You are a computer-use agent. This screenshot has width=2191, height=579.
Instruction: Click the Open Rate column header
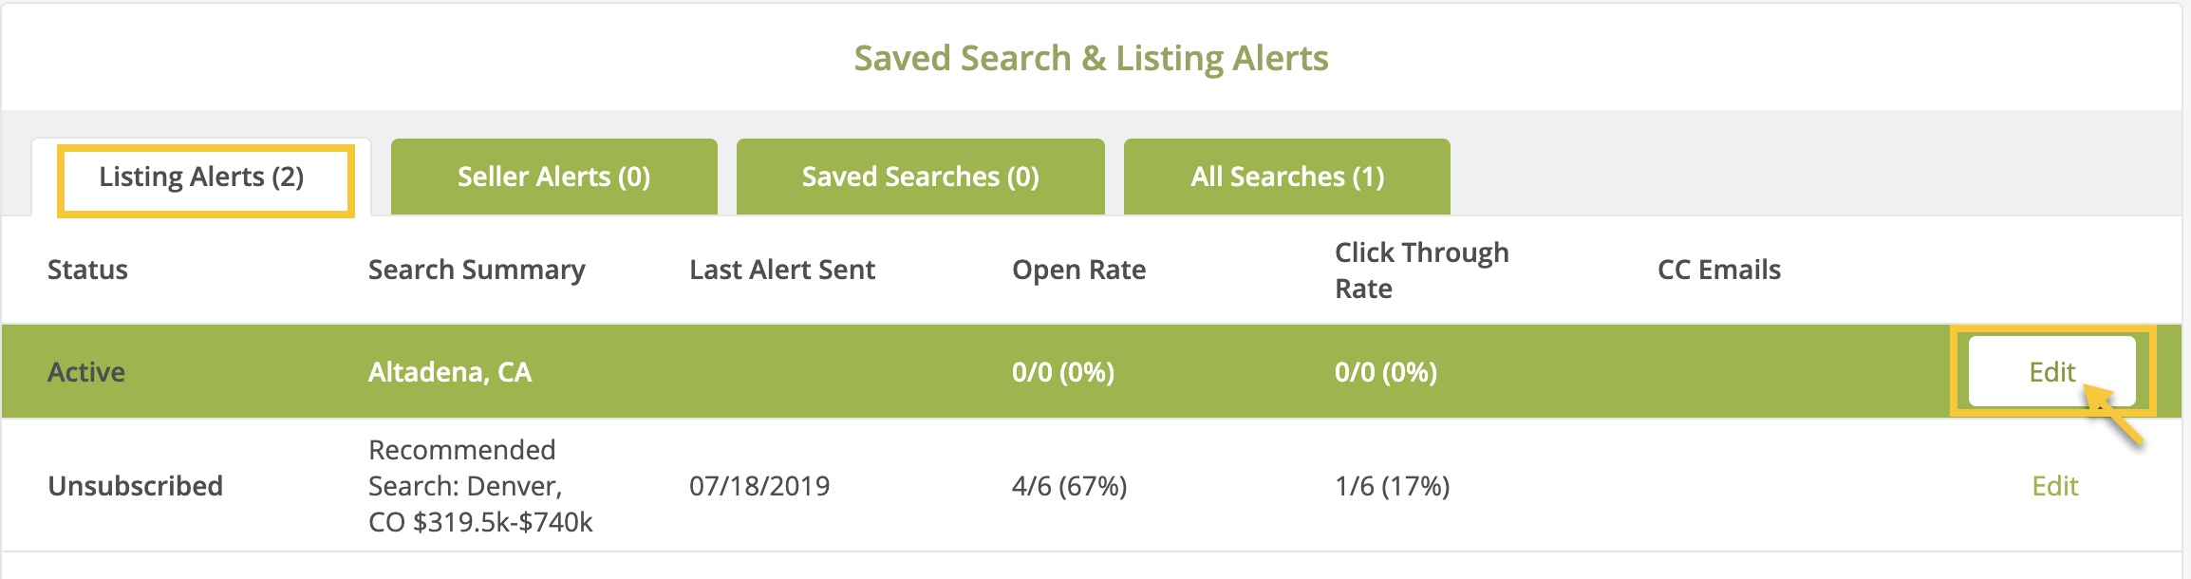[x=1078, y=270]
